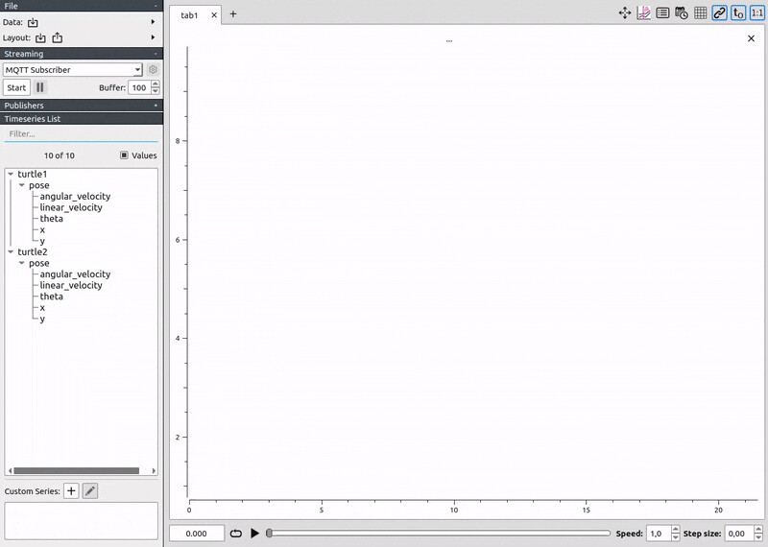
Task: Open the MQTT Subscriber dropdown
Action: [x=73, y=70]
